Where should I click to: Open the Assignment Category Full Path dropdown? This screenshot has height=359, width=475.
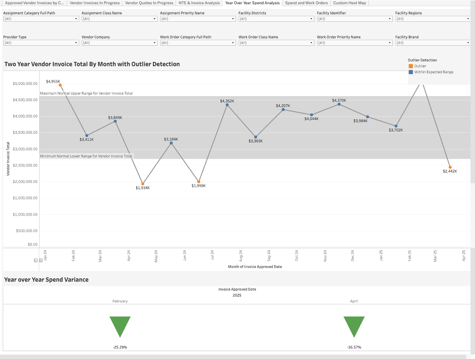point(41,19)
